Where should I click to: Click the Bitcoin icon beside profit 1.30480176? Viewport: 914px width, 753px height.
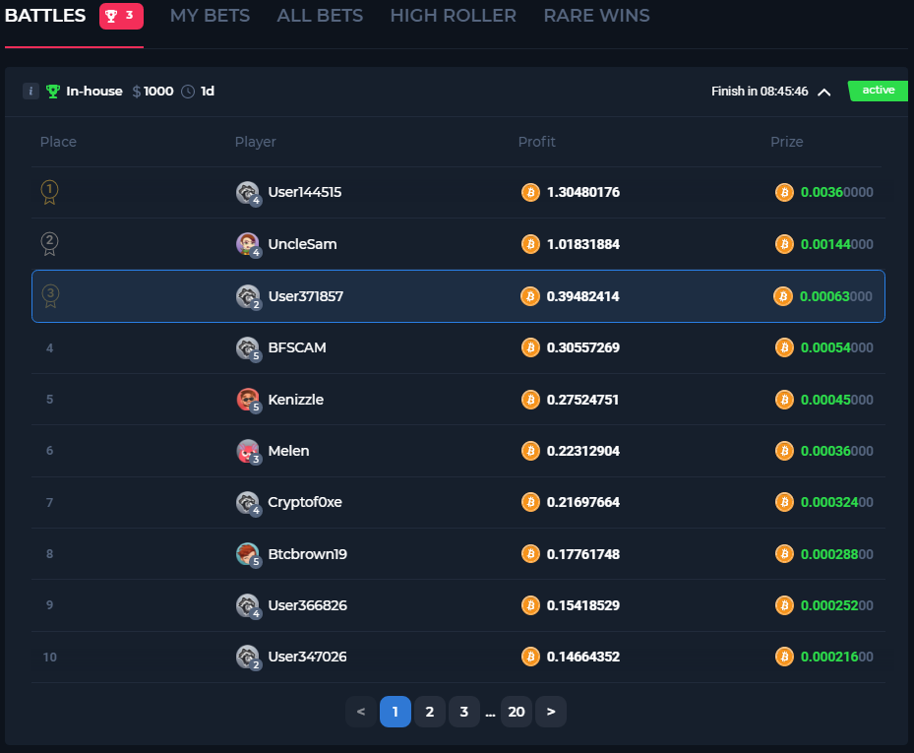(530, 193)
